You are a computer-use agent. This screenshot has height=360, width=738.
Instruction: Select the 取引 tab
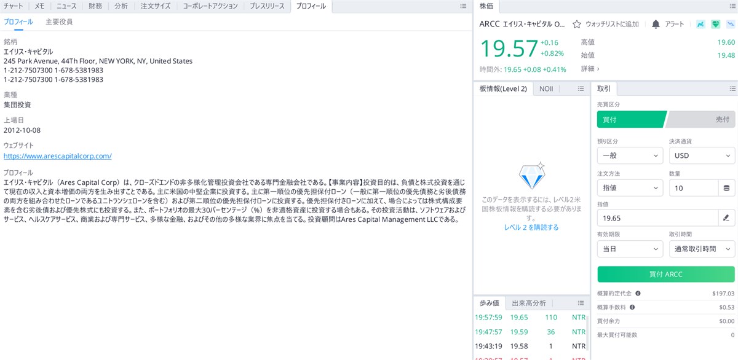pyautogui.click(x=604, y=89)
